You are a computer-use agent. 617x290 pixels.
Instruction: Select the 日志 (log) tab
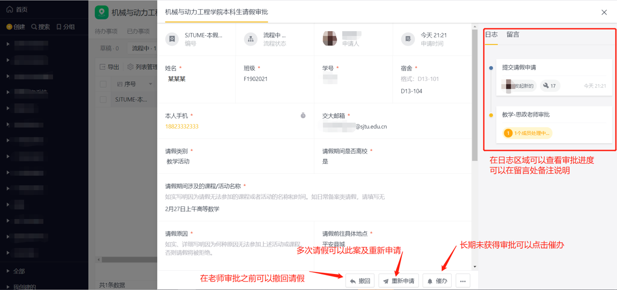pyautogui.click(x=491, y=35)
